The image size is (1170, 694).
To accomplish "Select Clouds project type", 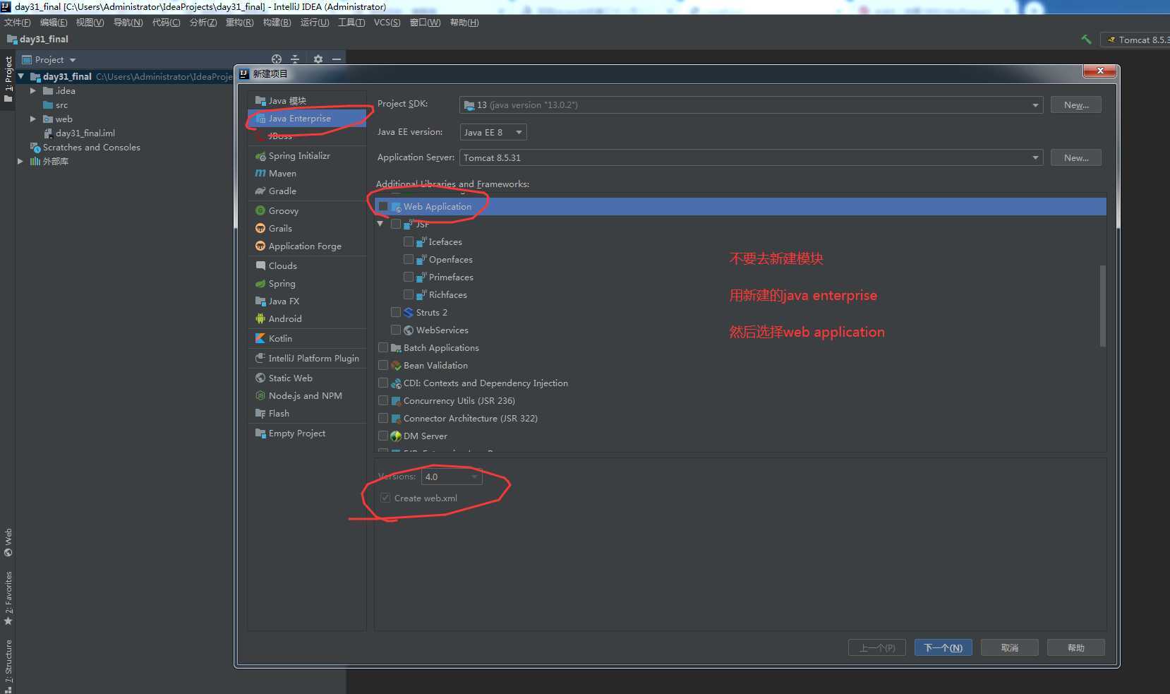I will pyautogui.click(x=282, y=265).
